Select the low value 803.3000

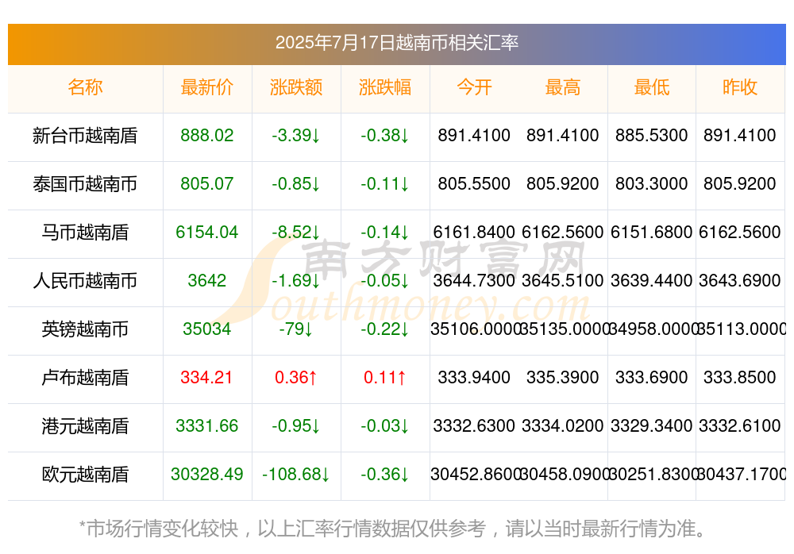click(x=652, y=183)
